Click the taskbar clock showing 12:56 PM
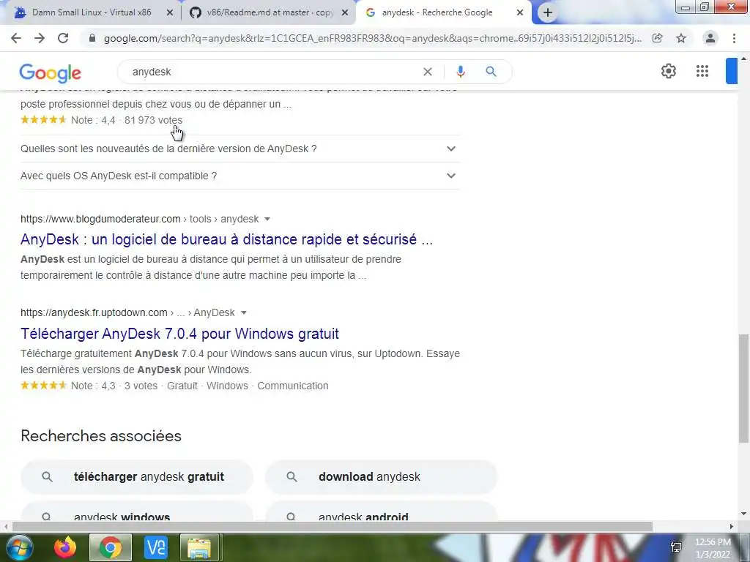 (713, 548)
